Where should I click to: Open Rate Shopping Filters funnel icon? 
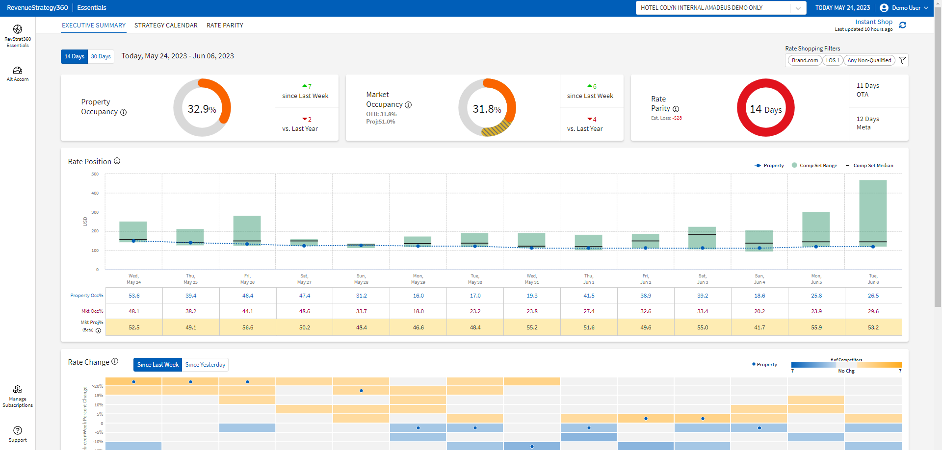902,60
